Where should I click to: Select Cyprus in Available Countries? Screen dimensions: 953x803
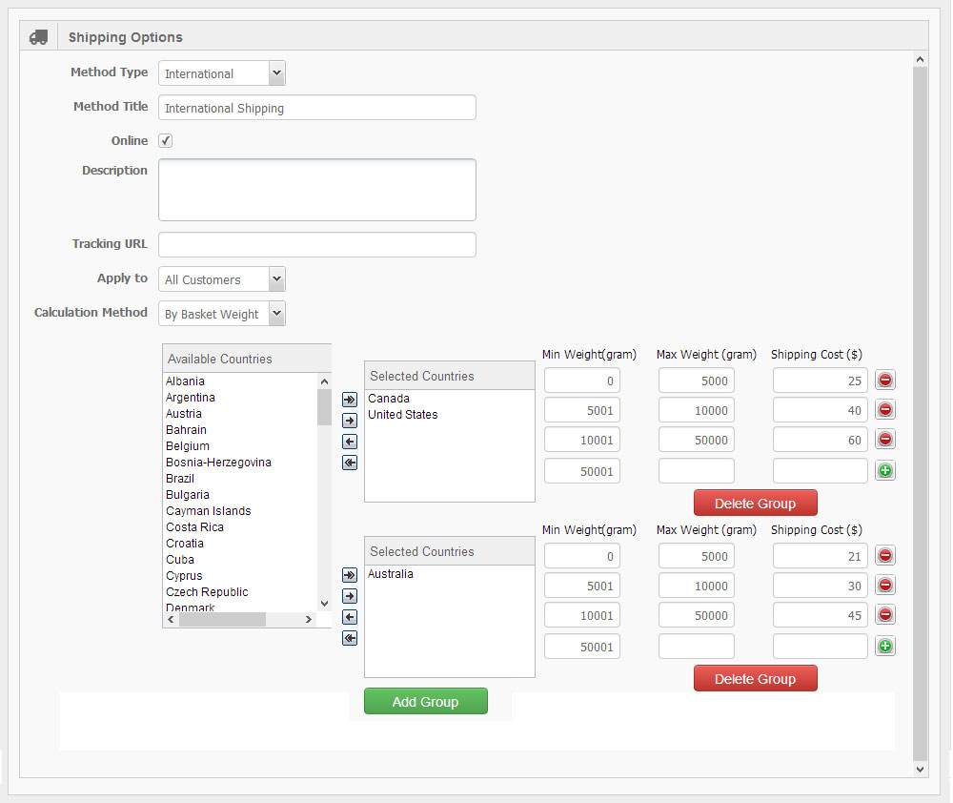point(184,575)
